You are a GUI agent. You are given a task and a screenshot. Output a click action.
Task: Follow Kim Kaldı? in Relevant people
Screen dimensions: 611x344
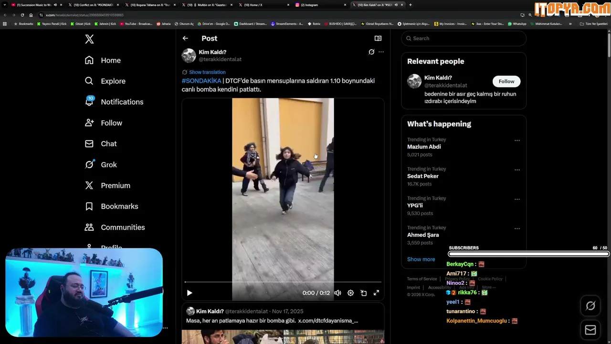[506, 81]
